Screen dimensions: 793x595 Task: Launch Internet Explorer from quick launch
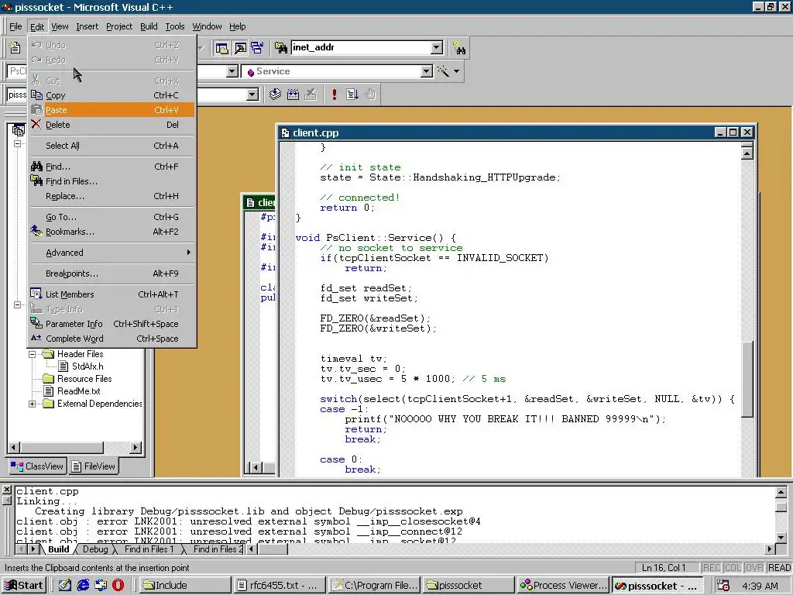[x=83, y=586]
